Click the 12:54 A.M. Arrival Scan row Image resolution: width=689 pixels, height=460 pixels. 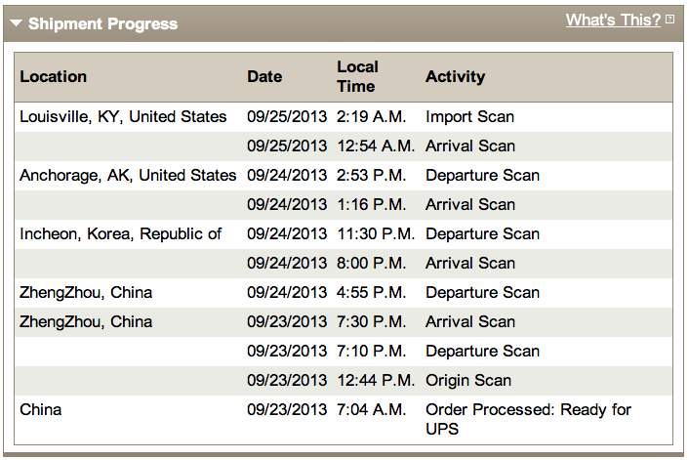coord(344,146)
